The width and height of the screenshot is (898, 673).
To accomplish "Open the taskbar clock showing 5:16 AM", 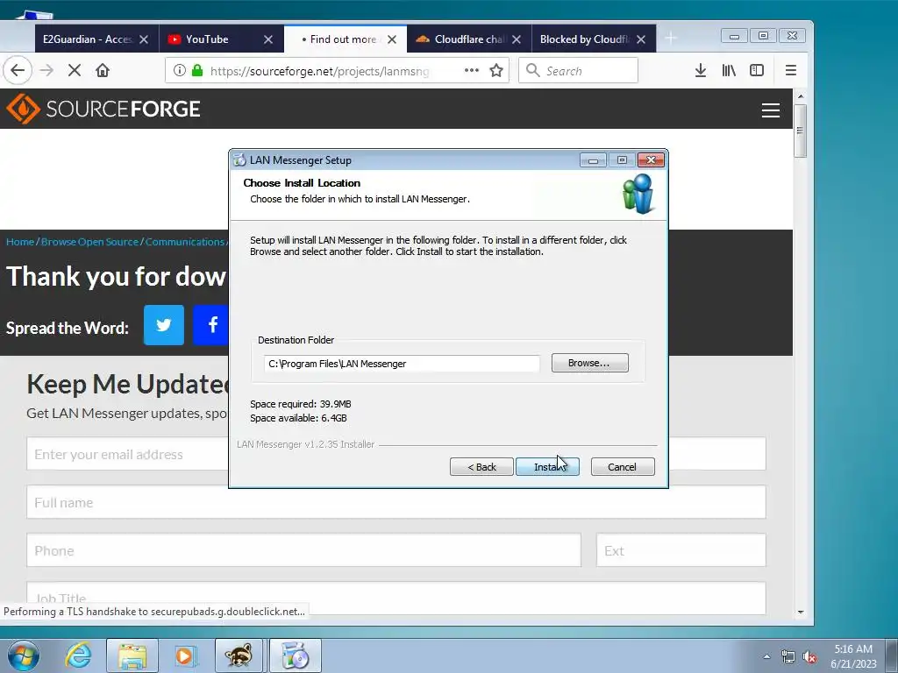I will 853,655.
